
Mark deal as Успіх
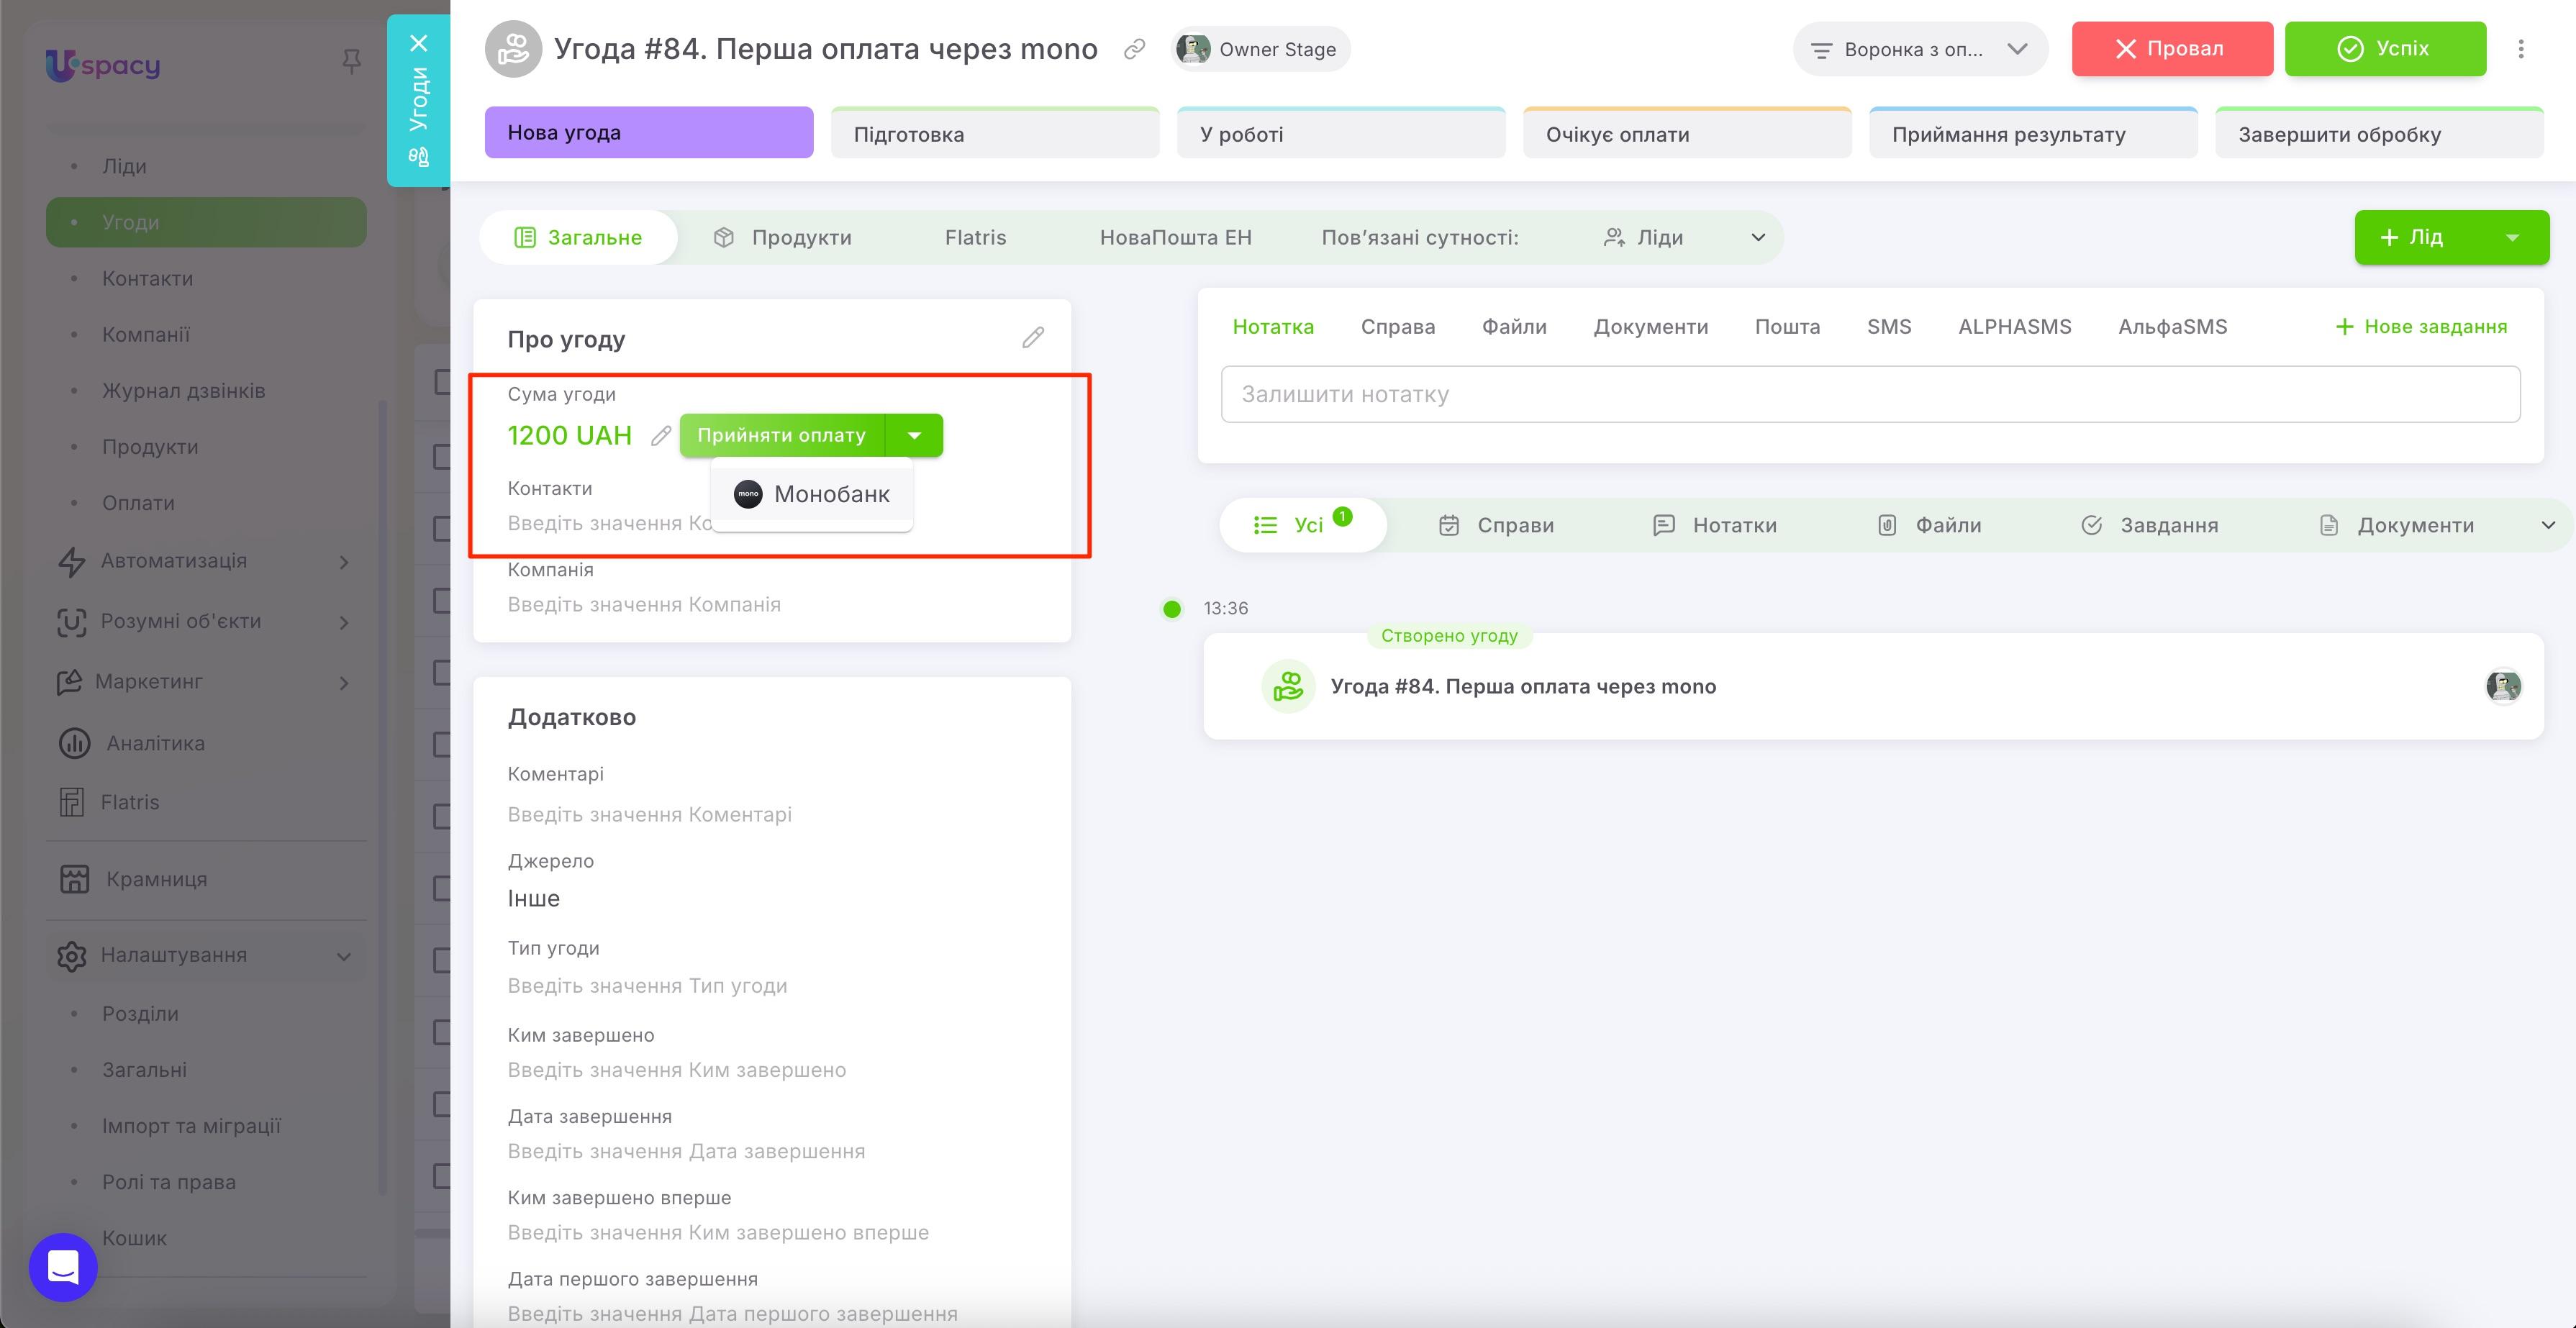[x=2385, y=49]
